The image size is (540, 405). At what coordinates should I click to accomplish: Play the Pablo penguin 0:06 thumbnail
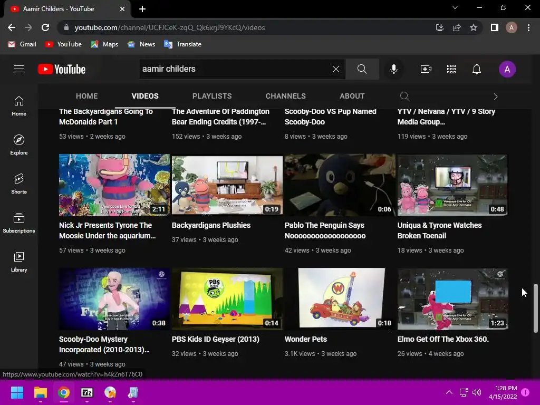(x=340, y=185)
